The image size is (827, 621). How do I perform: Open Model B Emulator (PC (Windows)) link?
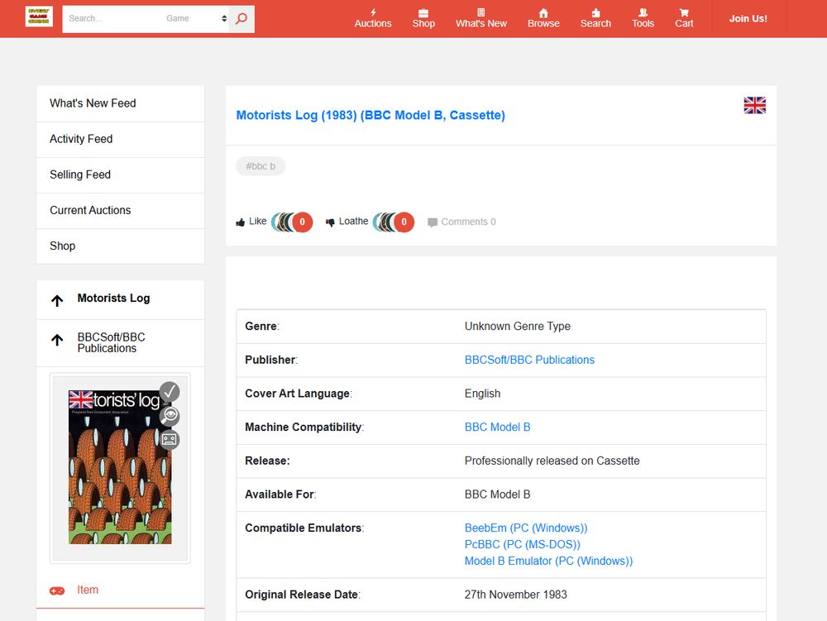(548, 561)
